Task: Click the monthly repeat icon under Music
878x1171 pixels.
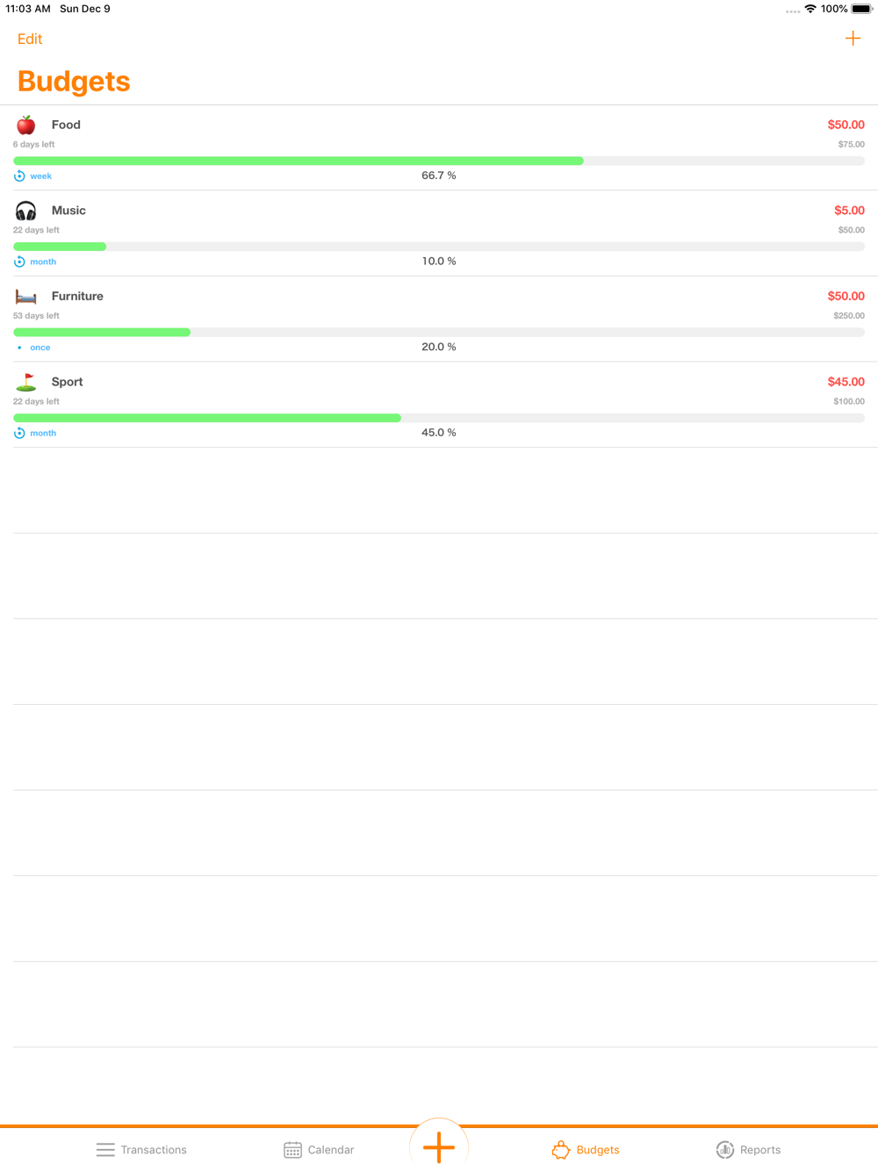Action: pos(19,262)
